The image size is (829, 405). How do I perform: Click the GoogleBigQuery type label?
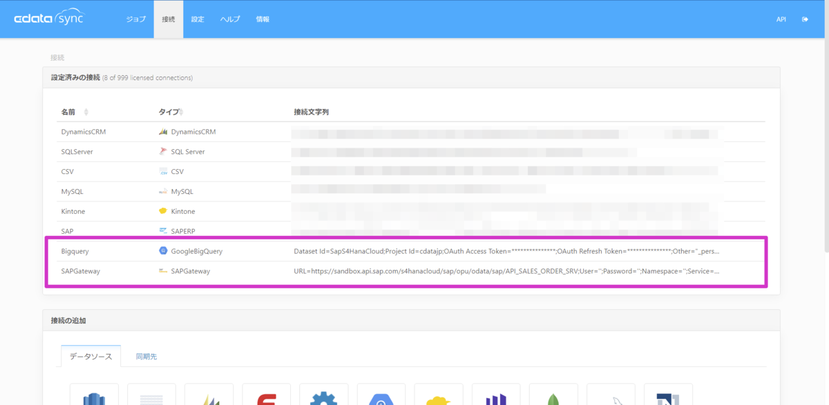(197, 251)
